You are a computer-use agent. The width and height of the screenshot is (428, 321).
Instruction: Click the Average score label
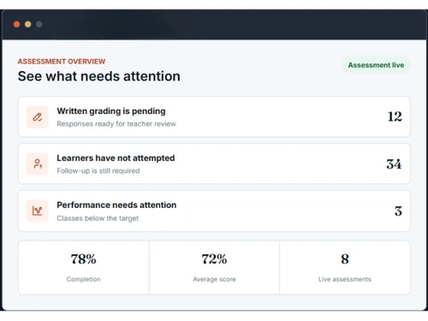coord(214,279)
